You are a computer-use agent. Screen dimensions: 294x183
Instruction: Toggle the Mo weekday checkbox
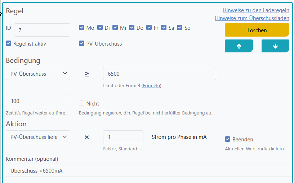[x=81, y=28]
